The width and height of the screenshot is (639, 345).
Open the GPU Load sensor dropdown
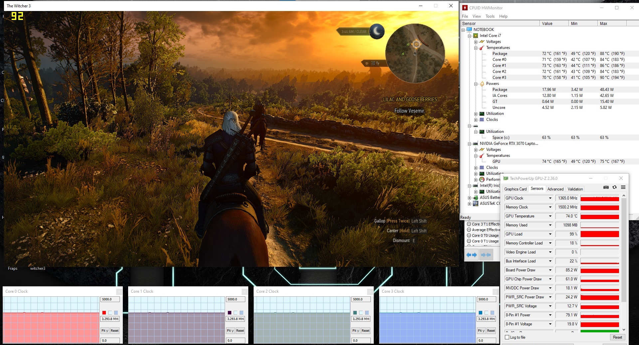(x=550, y=234)
